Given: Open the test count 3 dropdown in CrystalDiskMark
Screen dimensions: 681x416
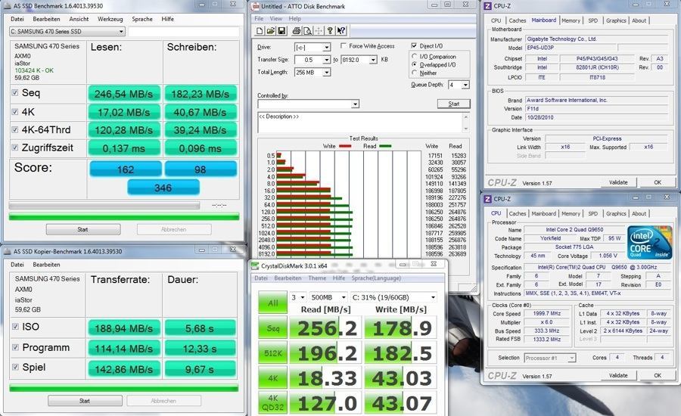Looking at the screenshot, I should click(298, 297).
